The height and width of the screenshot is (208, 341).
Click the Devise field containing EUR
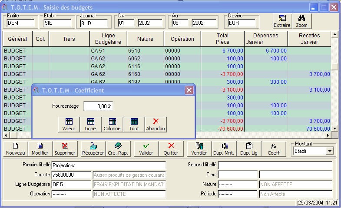click(x=242, y=23)
